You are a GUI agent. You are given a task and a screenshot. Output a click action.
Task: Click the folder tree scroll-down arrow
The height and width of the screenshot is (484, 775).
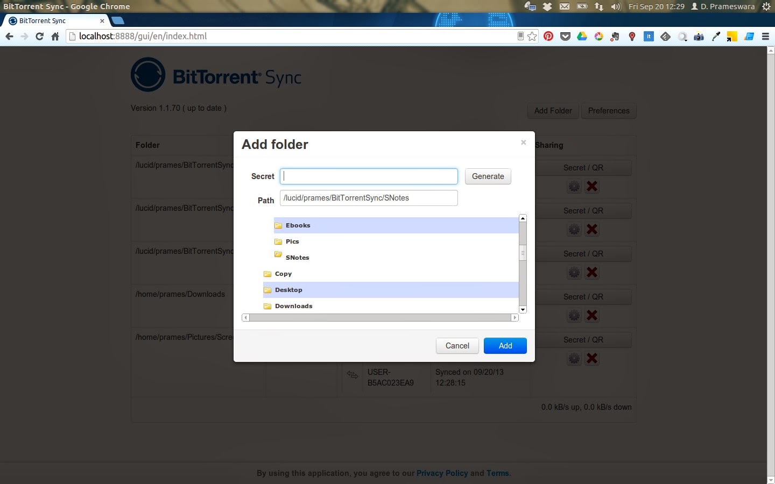(523, 310)
